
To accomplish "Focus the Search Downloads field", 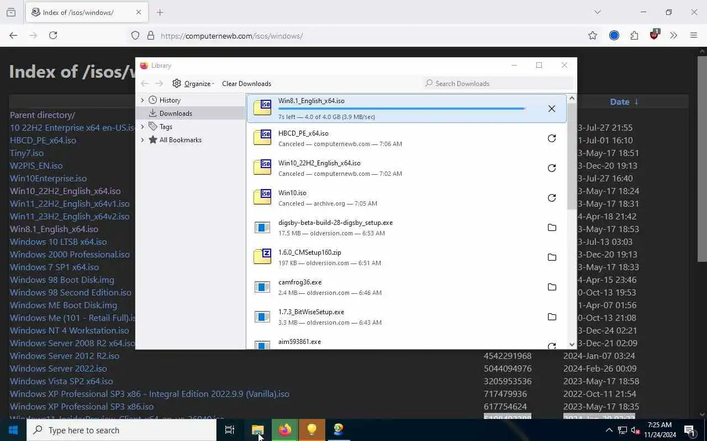I will (x=498, y=83).
